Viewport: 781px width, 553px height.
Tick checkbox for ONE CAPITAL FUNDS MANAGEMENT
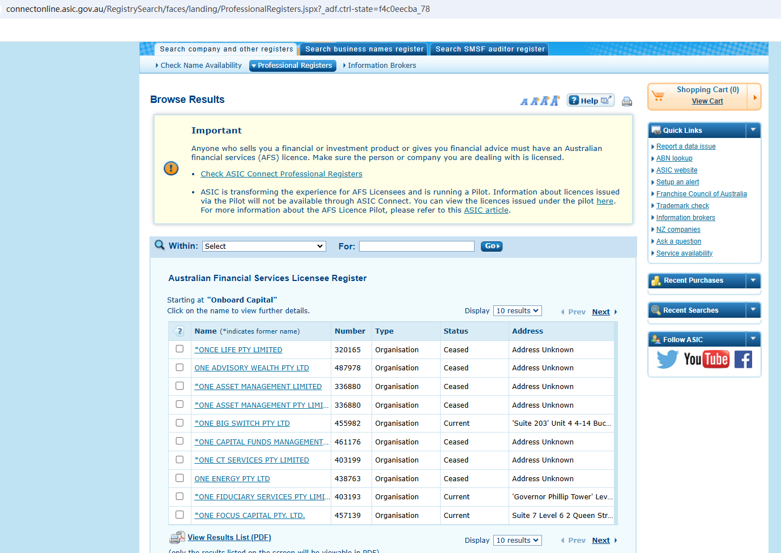tap(180, 441)
